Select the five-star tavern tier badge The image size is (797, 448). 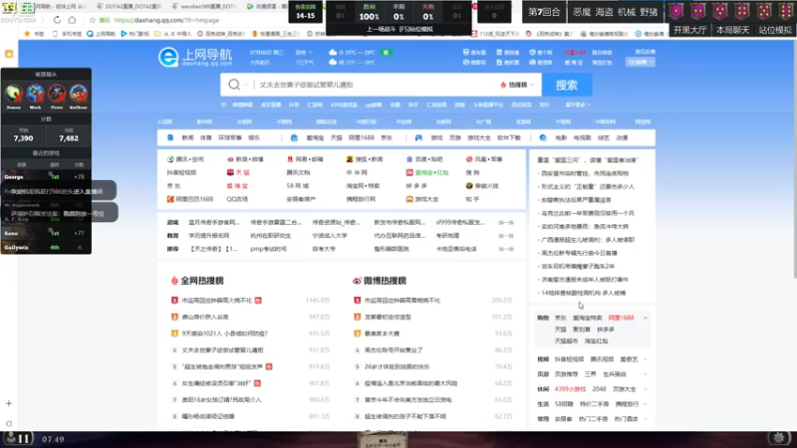coord(763,11)
